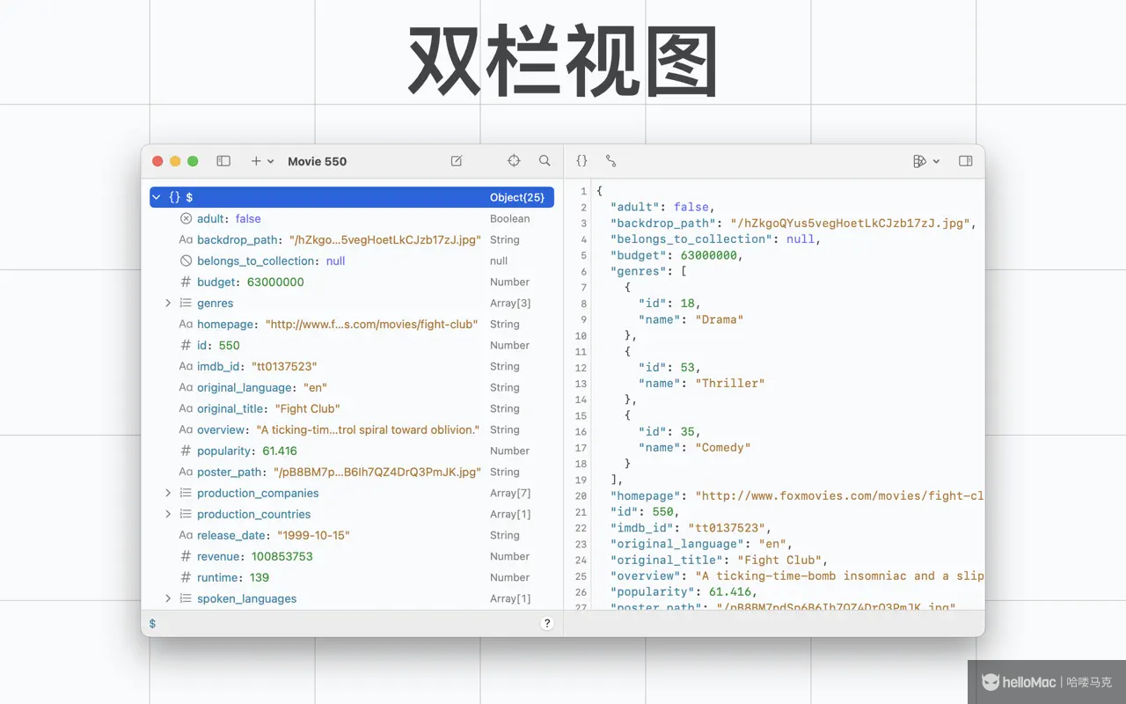Click the list icon beside production_companies
This screenshot has height=704, width=1126.
pos(186,493)
